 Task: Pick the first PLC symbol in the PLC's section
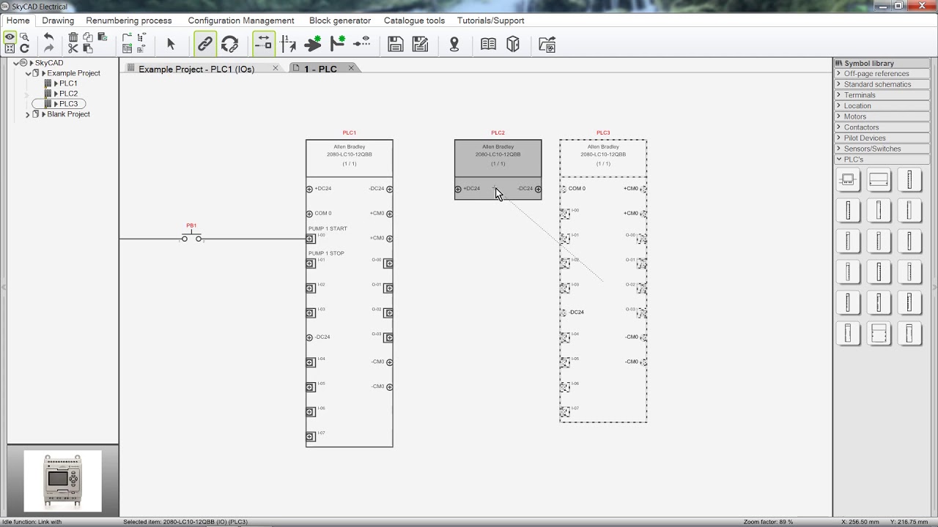[x=849, y=179]
